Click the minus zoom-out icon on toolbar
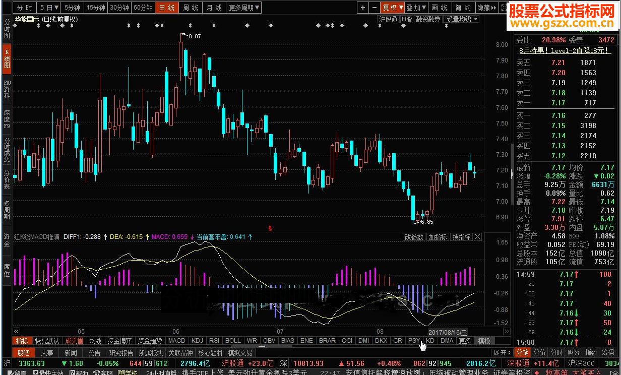The height and width of the screenshot is (375, 621). (375, 8)
